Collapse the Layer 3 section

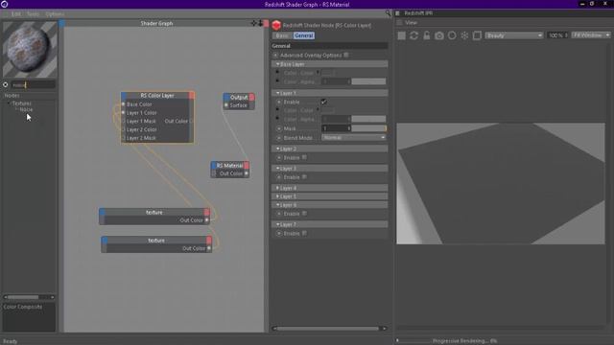(277, 169)
